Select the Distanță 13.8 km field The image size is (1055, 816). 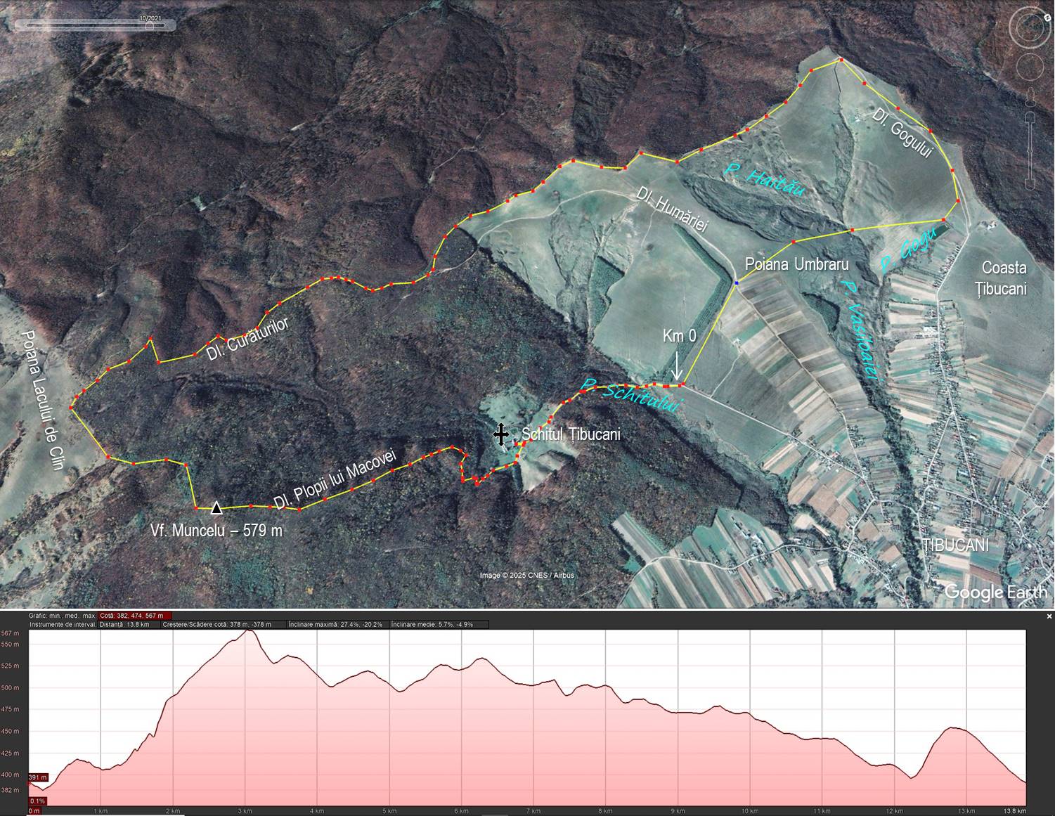[124, 624]
